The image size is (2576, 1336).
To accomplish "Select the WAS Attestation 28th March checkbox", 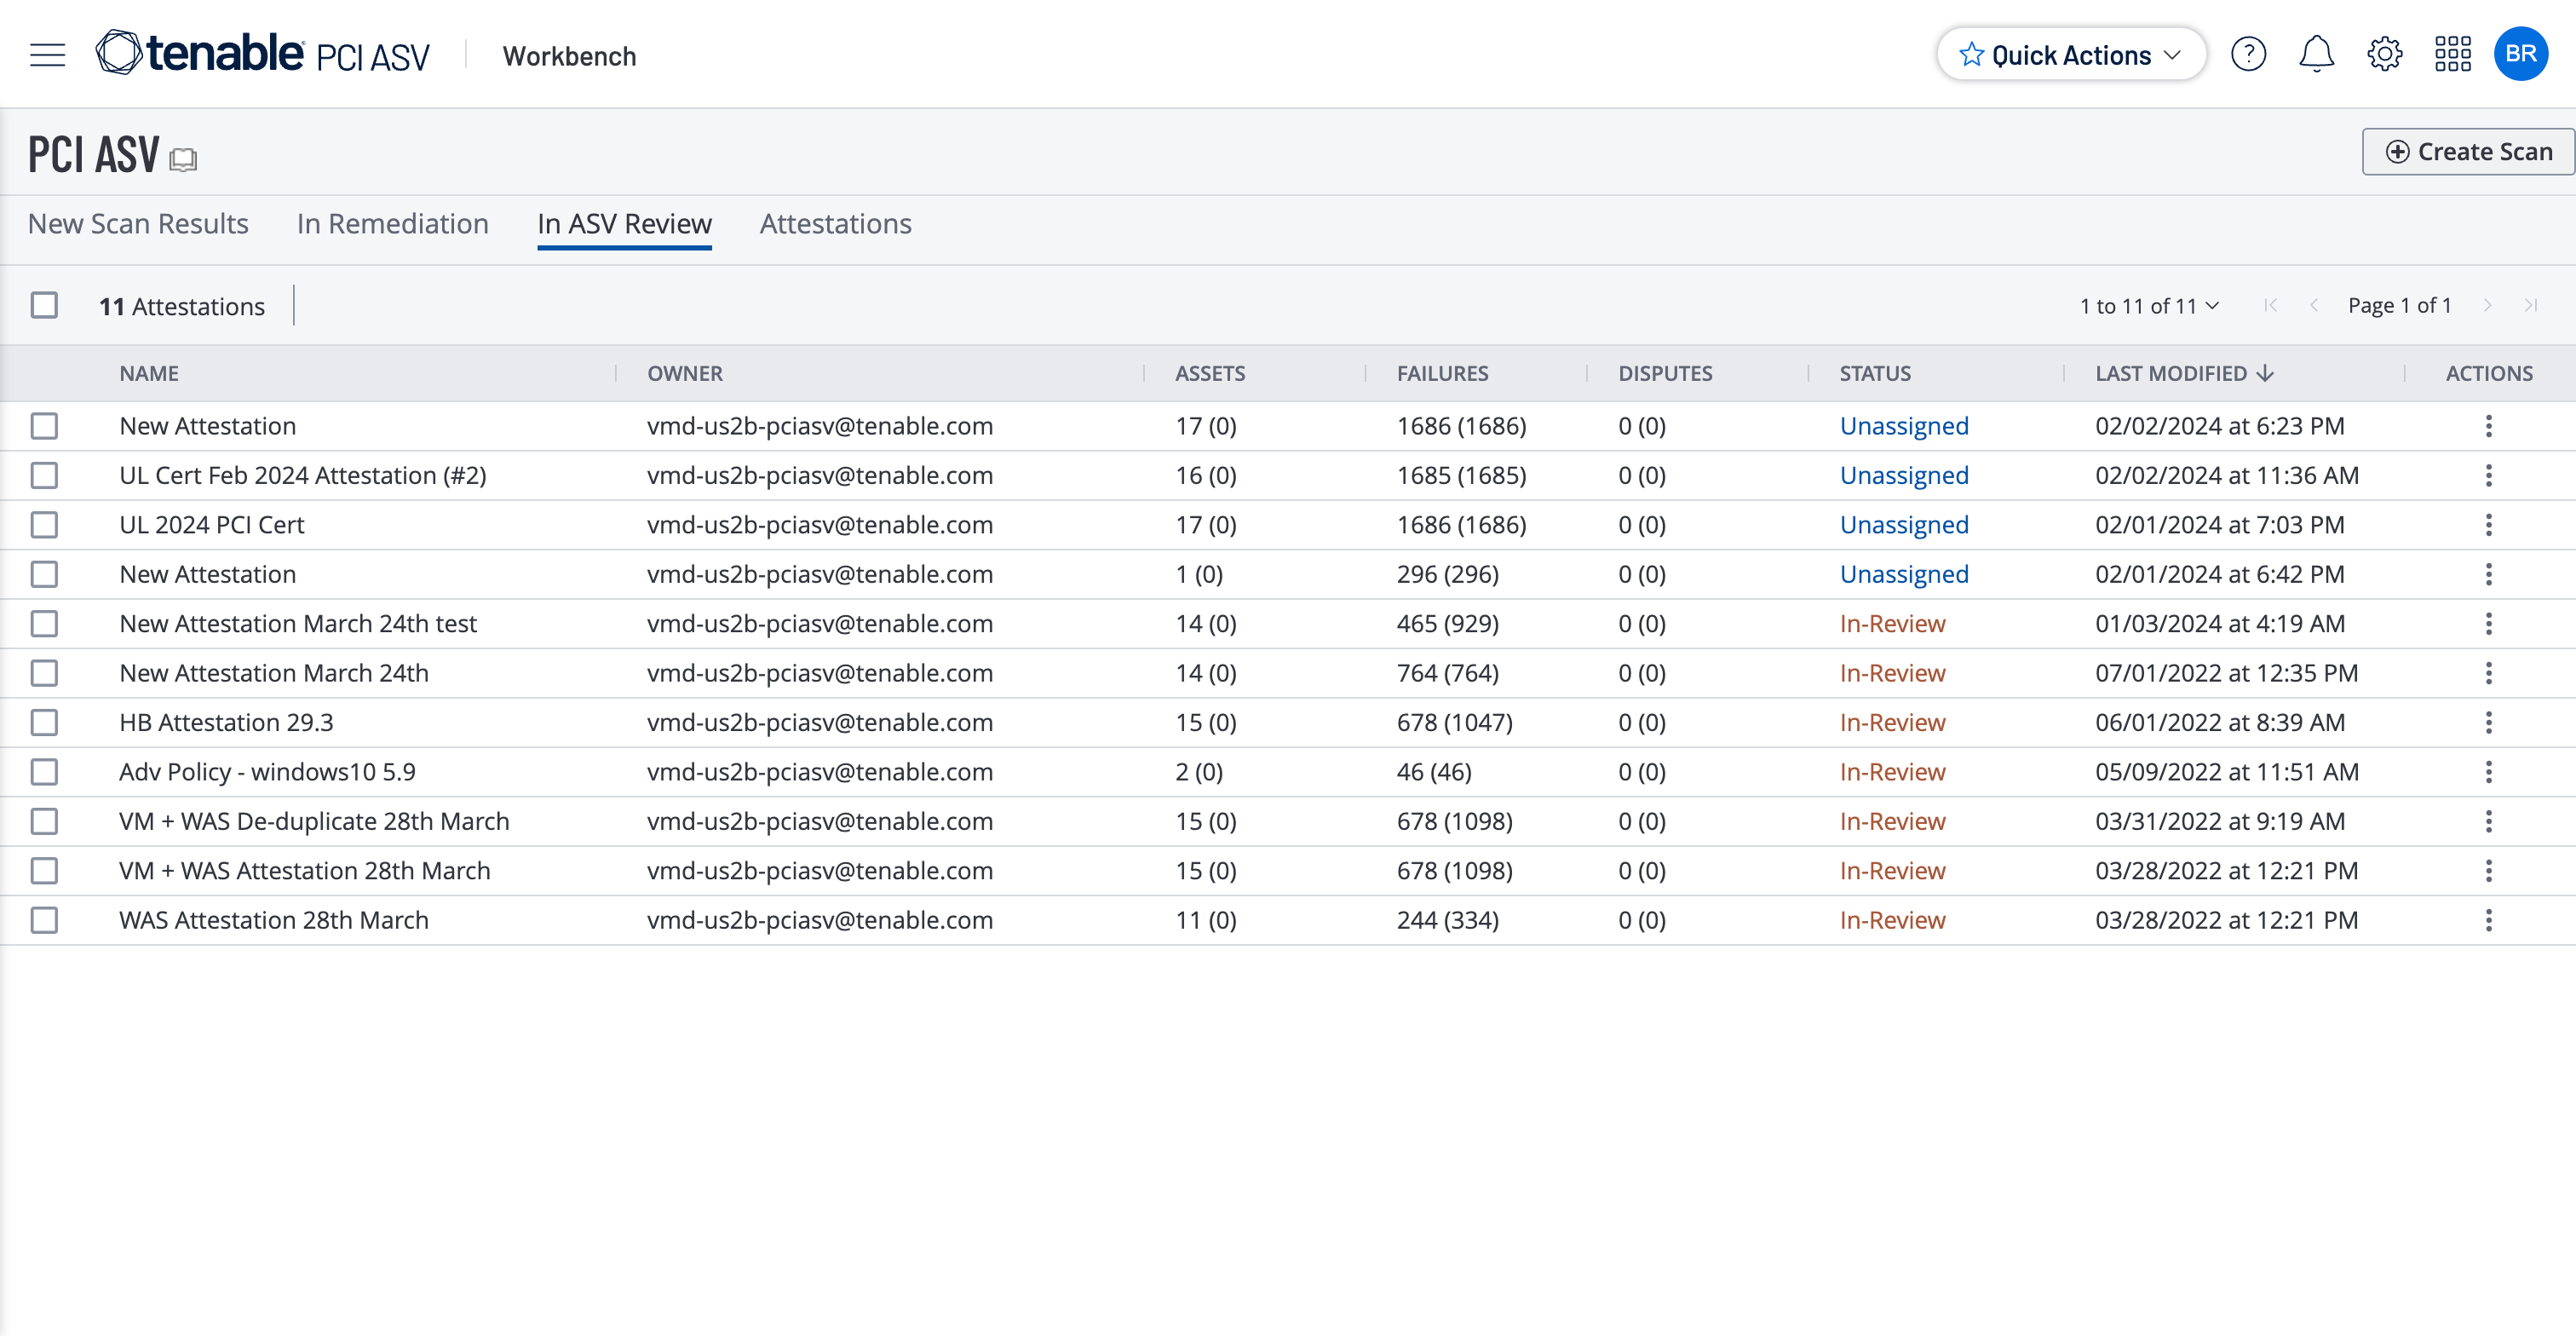I will [x=44, y=920].
